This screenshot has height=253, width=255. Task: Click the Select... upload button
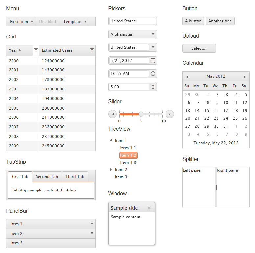click(199, 48)
